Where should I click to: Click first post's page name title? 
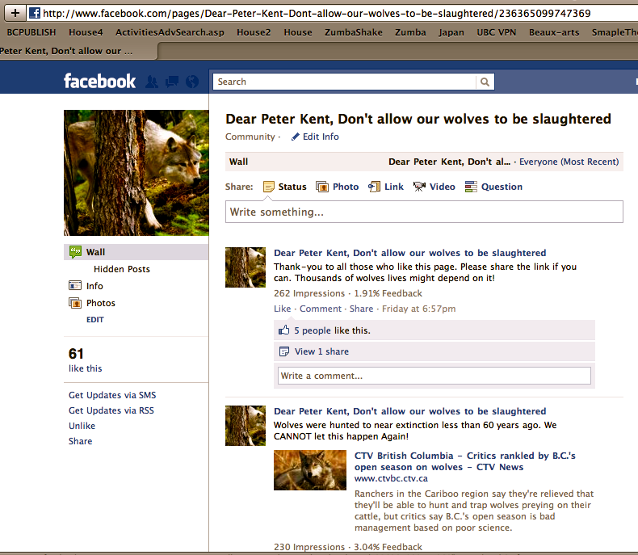[409, 253]
